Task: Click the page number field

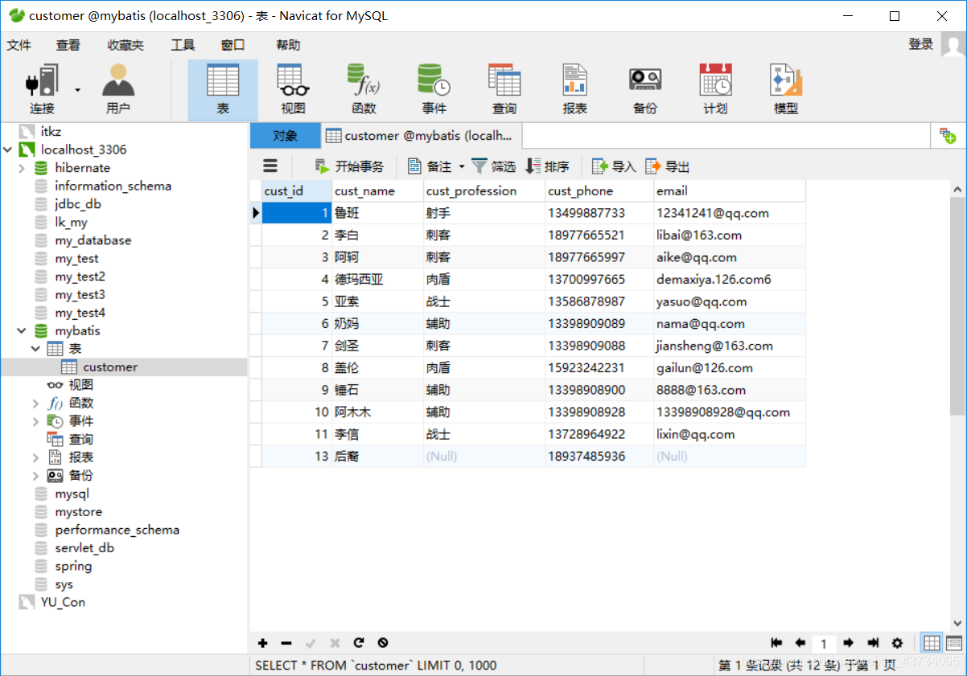Action: coord(824,644)
